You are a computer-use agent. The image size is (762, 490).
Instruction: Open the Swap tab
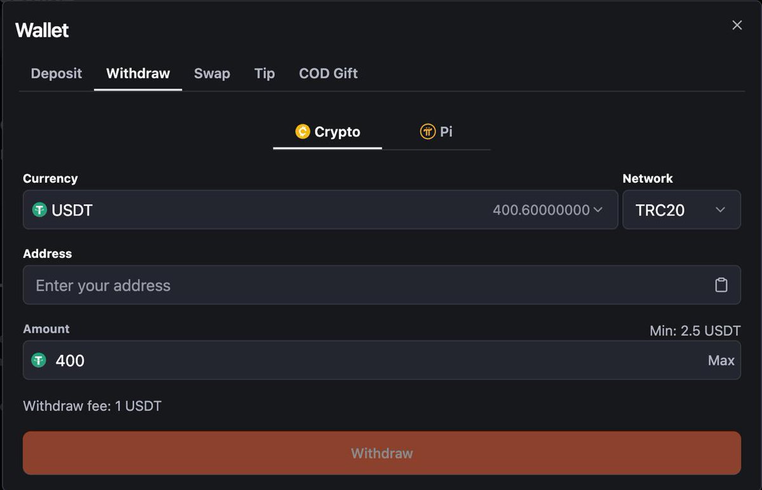click(x=212, y=74)
